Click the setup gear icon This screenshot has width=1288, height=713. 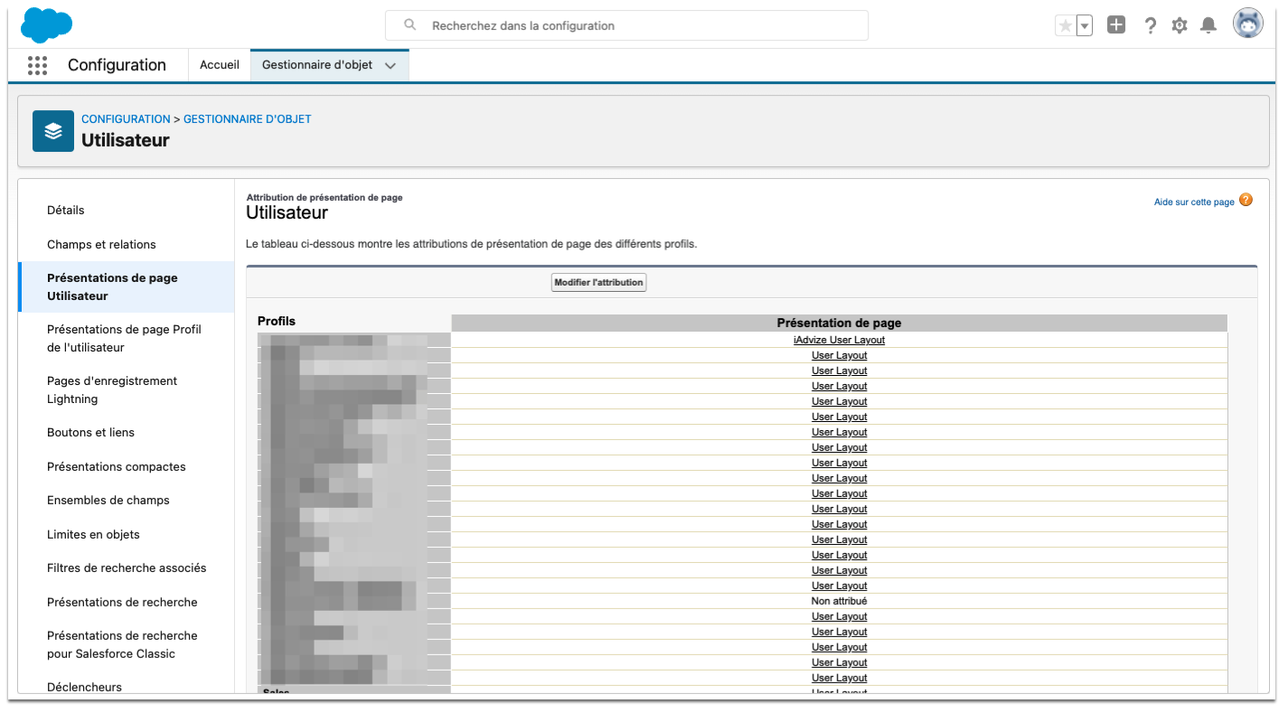point(1180,26)
